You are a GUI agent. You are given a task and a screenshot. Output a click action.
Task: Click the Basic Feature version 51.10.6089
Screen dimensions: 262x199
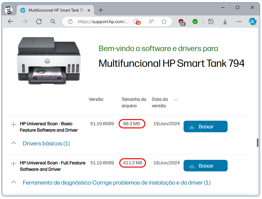[102, 124]
